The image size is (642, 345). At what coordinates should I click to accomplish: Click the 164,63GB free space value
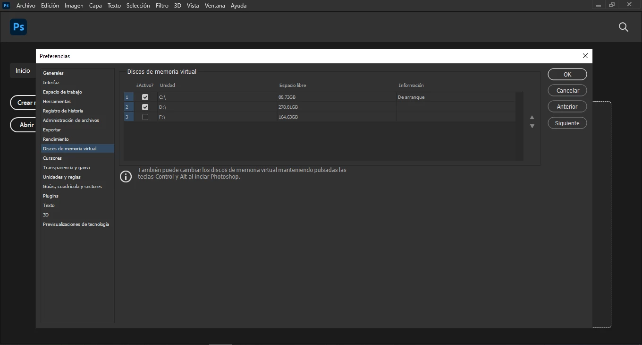click(x=288, y=117)
